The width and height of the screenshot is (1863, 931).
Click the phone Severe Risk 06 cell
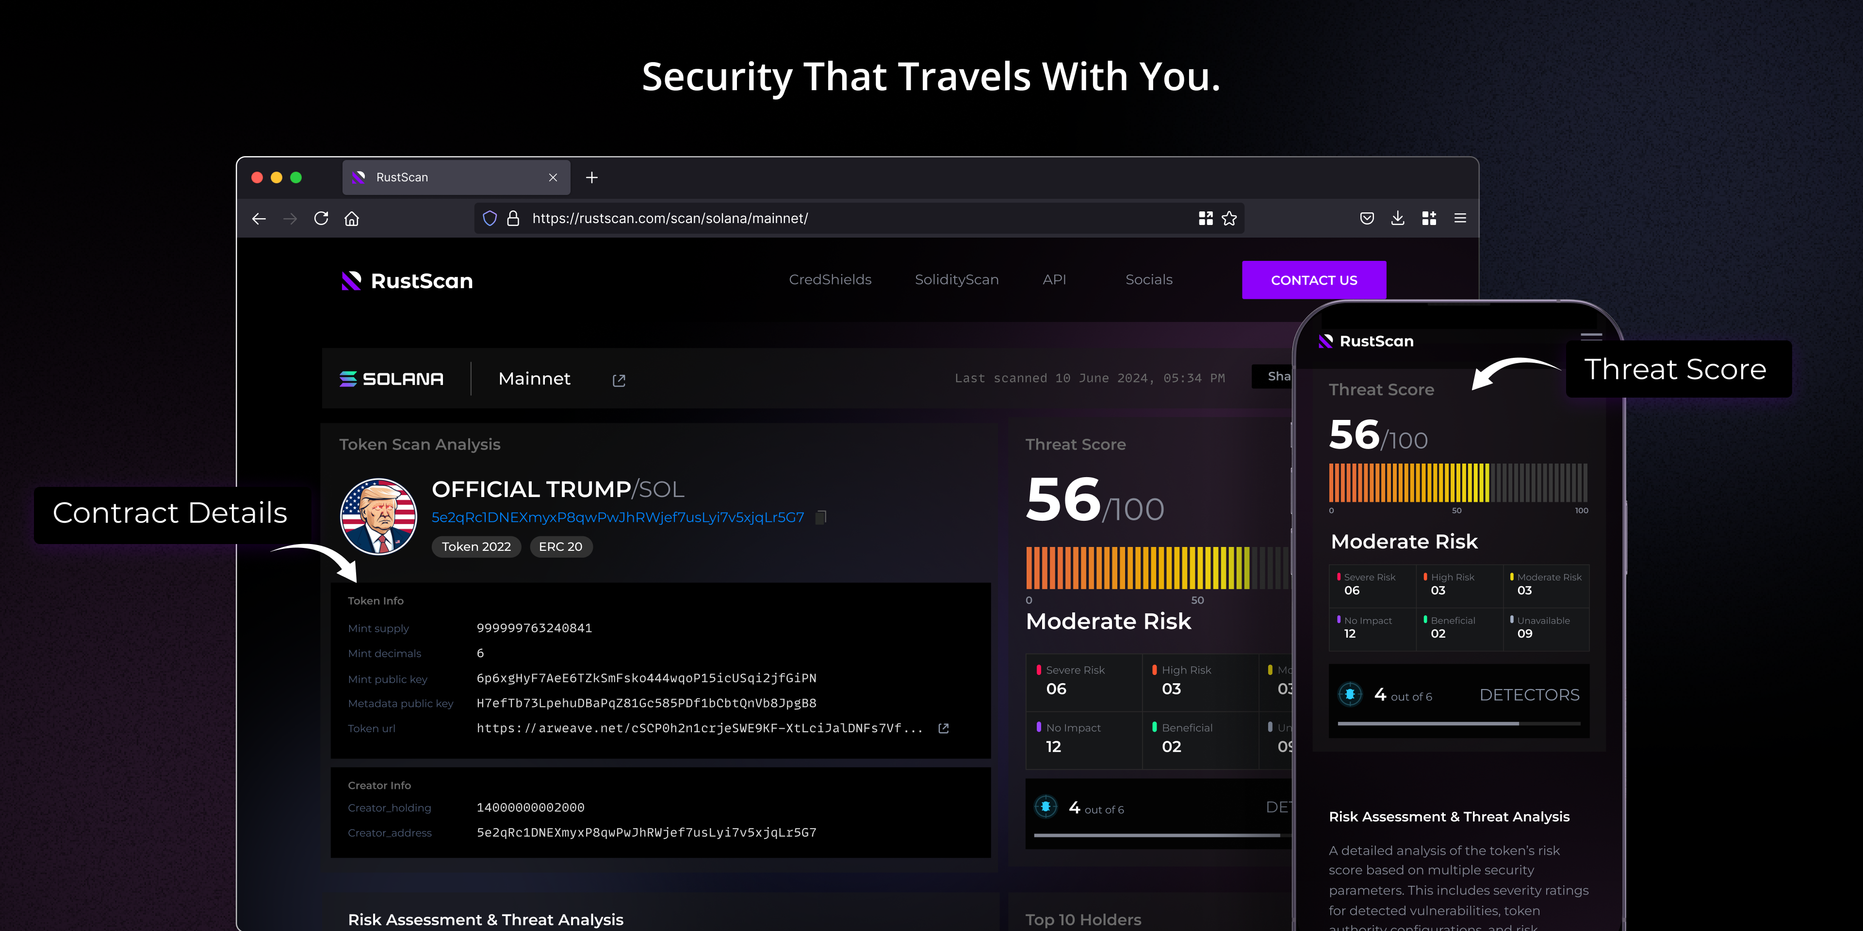click(x=1372, y=586)
